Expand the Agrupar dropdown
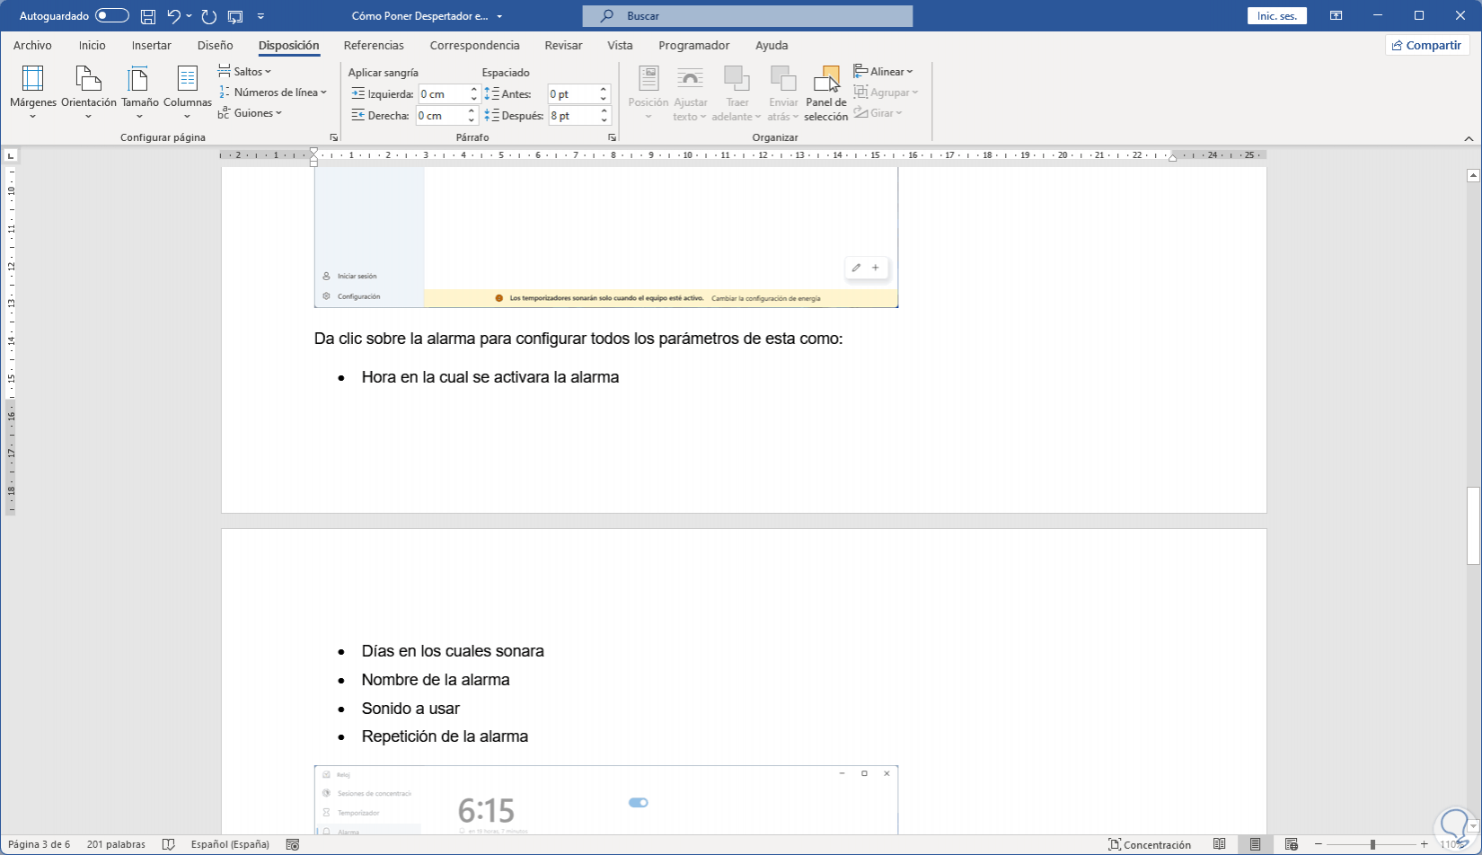This screenshot has height=855, width=1482. pyautogui.click(x=887, y=92)
